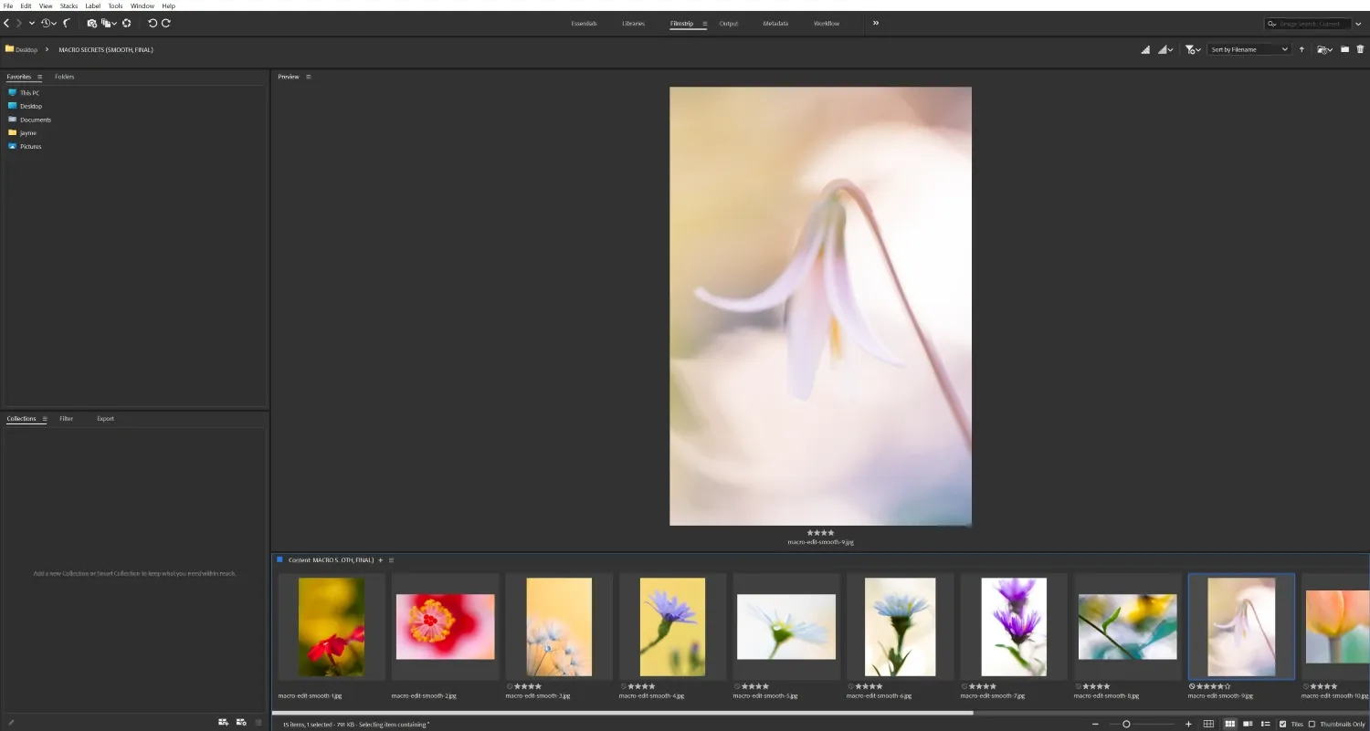1370x731 pixels.
Task: Enable the Thumbnails Only checkbox
Action: 1312,724
